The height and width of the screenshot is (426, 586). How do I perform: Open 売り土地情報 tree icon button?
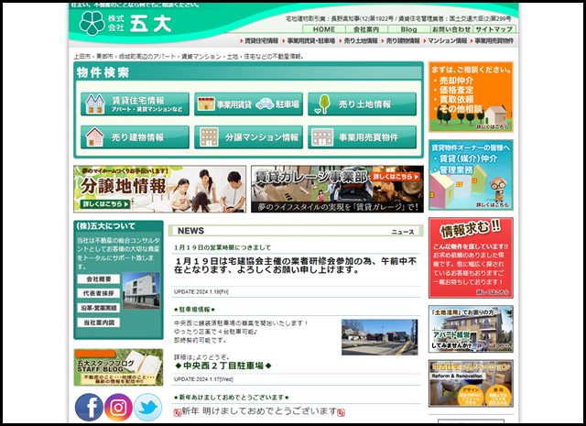363,104
